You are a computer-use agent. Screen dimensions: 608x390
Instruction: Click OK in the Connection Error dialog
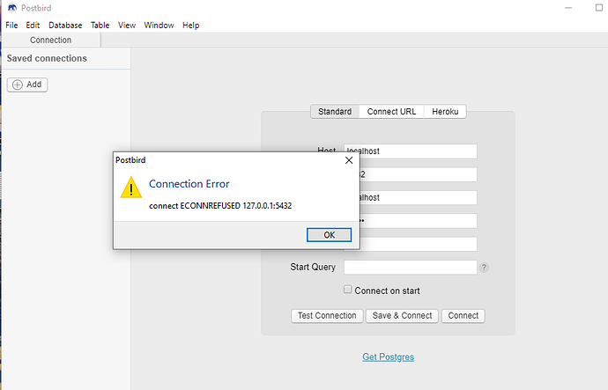click(x=329, y=235)
